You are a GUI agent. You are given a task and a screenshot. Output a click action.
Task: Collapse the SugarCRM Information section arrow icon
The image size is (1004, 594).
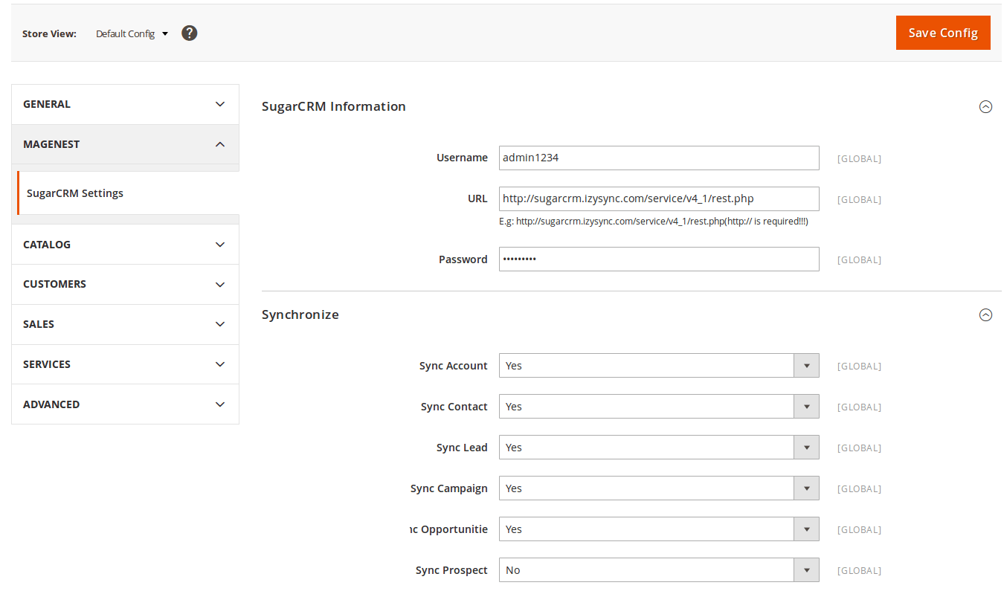pyautogui.click(x=985, y=106)
